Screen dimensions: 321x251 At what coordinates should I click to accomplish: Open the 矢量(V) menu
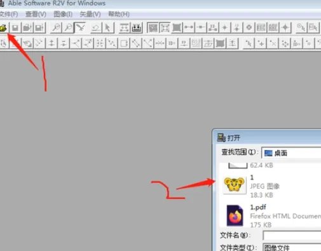pyautogui.click(x=90, y=15)
